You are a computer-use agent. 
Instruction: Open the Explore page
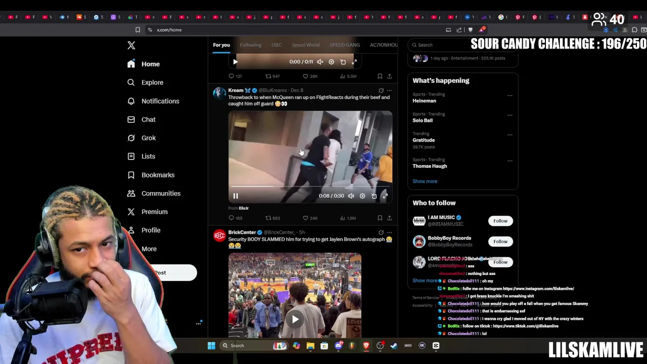pos(145,82)
